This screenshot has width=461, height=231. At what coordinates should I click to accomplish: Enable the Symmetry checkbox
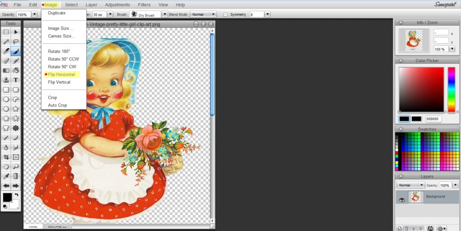click(226, 15)
